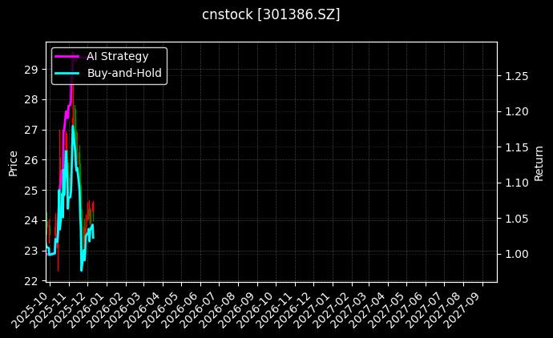Click the magenta AI Strategy line on chart

pos(67,115)
